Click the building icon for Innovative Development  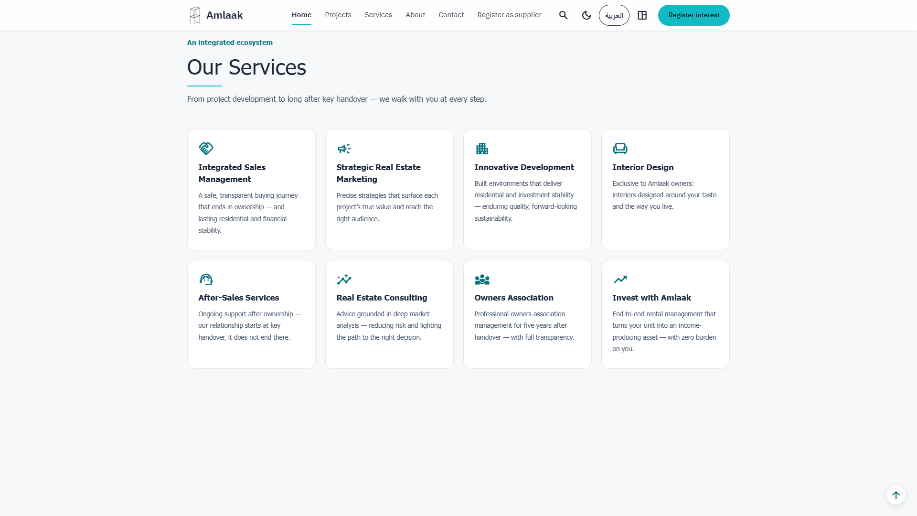click(x=482, y=149)
